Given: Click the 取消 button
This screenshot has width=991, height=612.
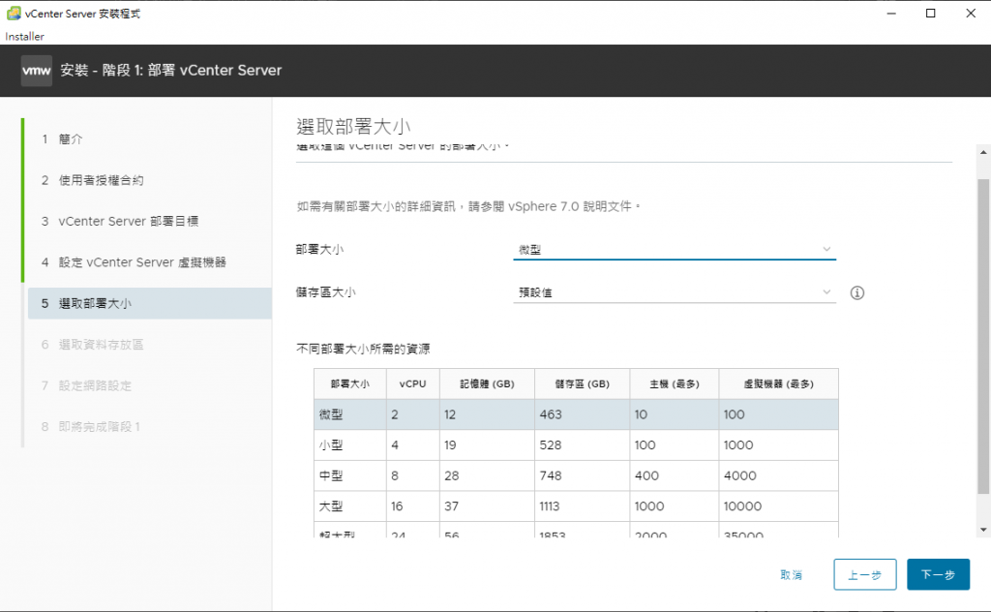Looking at the screenshot, I should pos(791,574).
